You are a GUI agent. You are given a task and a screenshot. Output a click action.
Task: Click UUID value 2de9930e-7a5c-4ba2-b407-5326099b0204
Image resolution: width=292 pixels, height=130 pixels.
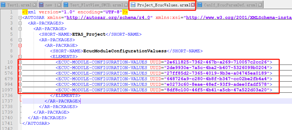click(x=217, y=68)
